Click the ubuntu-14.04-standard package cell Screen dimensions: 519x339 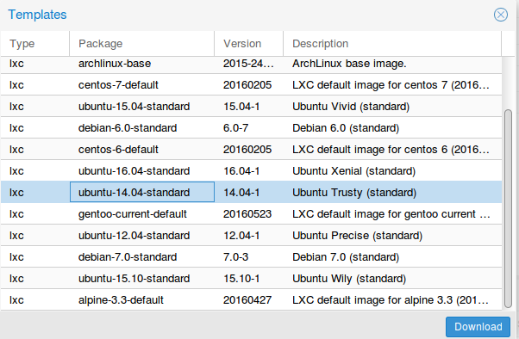click(x=142, y=192)
